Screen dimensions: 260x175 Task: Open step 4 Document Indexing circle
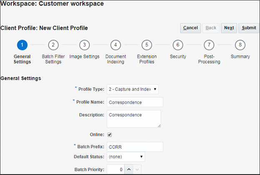point(115,45)
